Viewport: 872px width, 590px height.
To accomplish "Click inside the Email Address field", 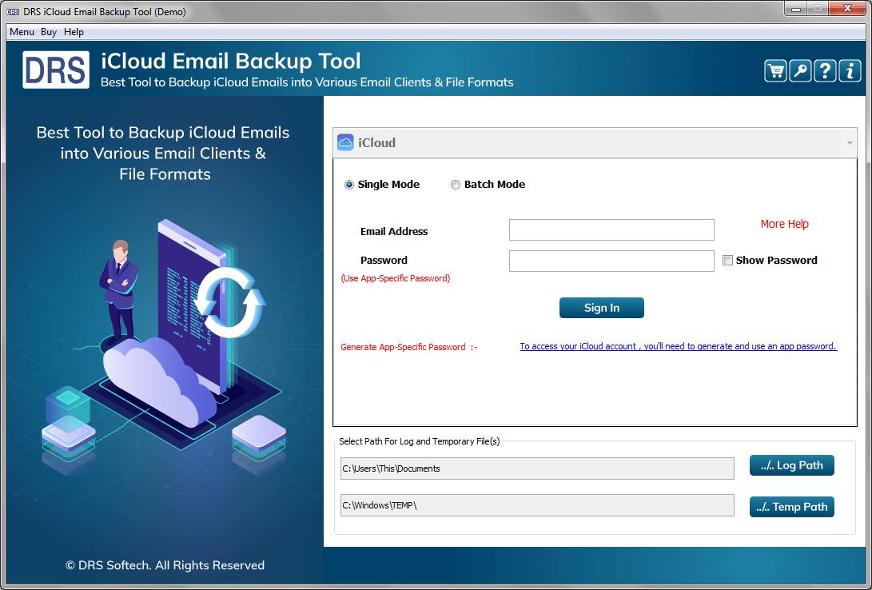I will (x=611, y=229).
